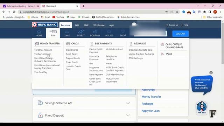Viewport: 224px width, 126px height.
Task: Open Rent Payment
Action: 96,75
